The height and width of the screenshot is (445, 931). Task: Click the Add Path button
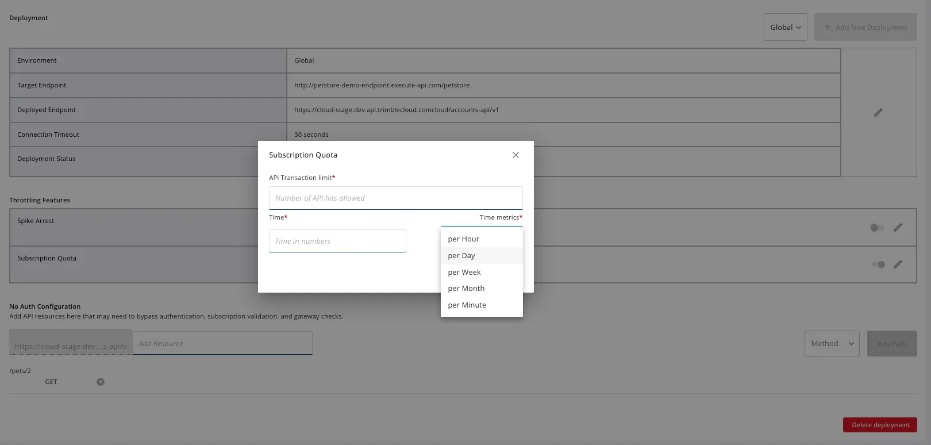tap(892, 343)
